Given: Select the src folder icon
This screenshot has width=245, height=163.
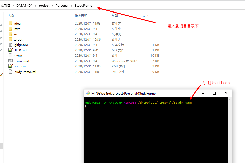Looking at the screenshot, I should (x=10, y=34).
